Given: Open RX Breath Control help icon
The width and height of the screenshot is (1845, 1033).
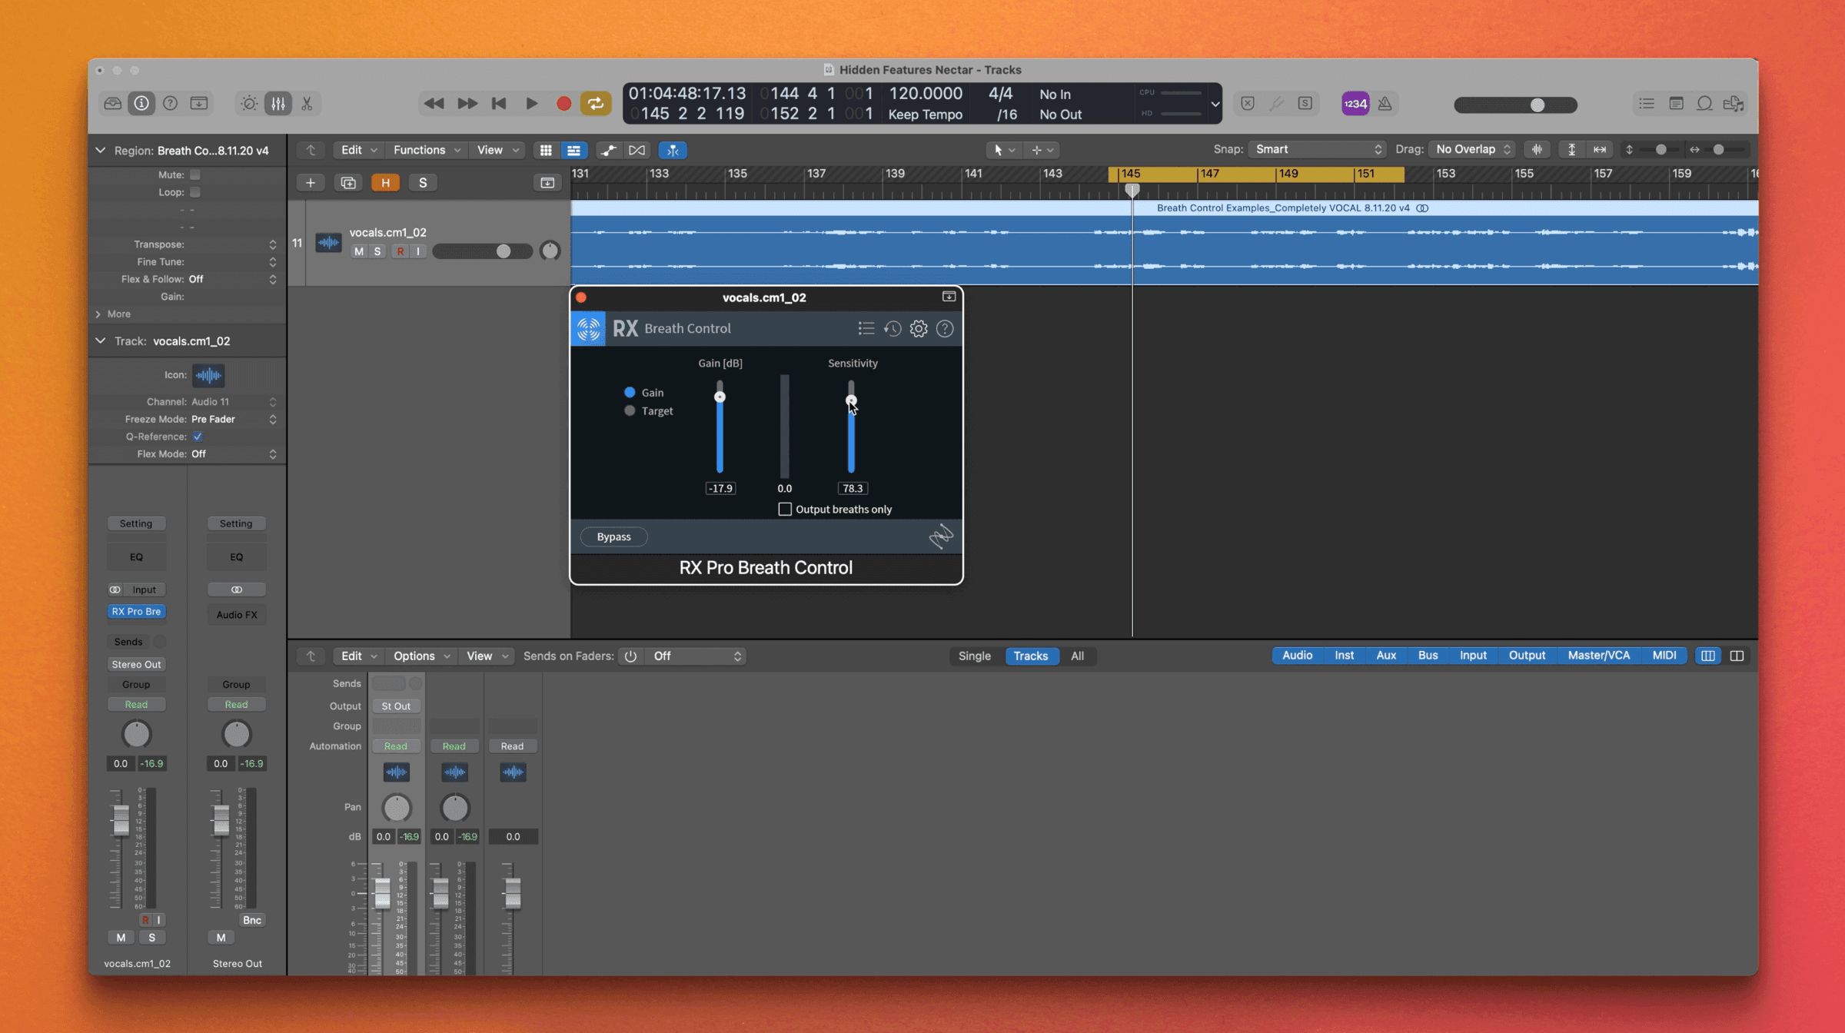Looking at the screenshot, I should pyautogui.click(x=945, y=329).
